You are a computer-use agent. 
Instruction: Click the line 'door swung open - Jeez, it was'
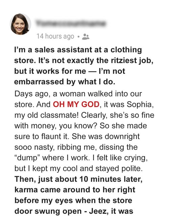(x=74, y=211)
